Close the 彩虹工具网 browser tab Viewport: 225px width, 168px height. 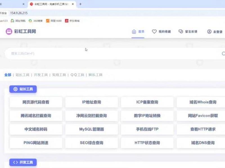pos(73,4)
